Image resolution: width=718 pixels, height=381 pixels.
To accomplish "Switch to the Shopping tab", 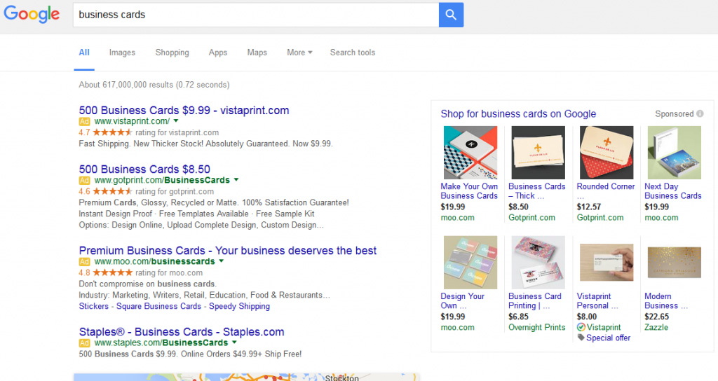I will coord(172,53).
